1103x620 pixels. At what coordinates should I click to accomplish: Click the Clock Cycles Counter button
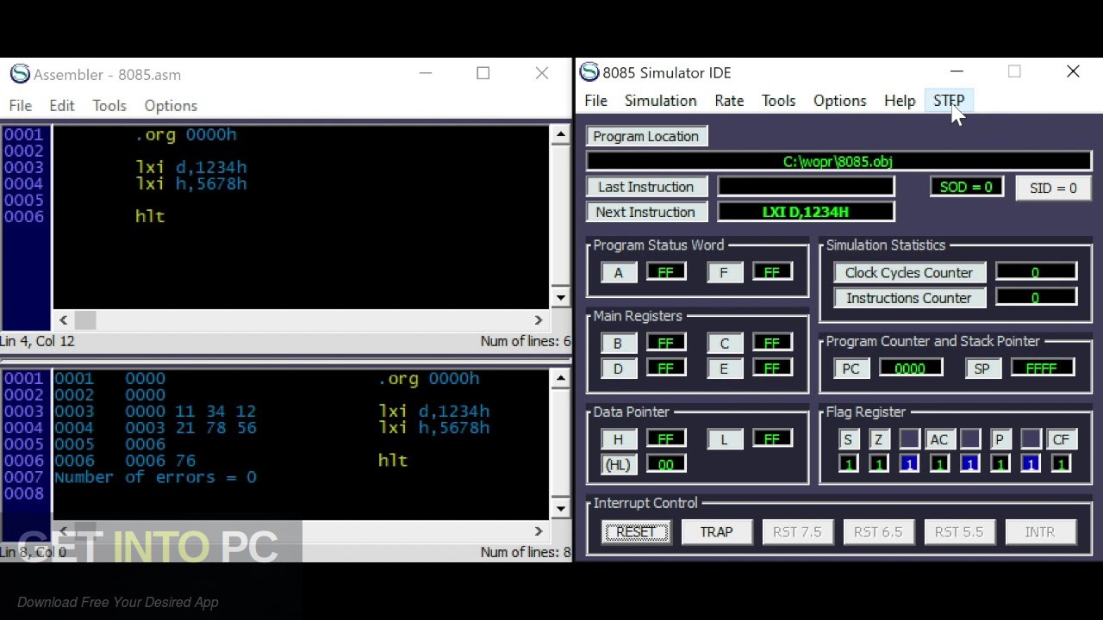[x=909, y=272]
